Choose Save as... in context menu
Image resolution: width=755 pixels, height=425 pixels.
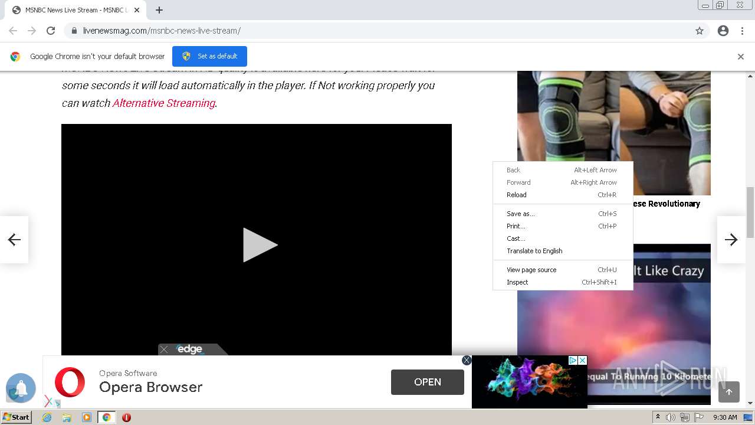point(562,214)
